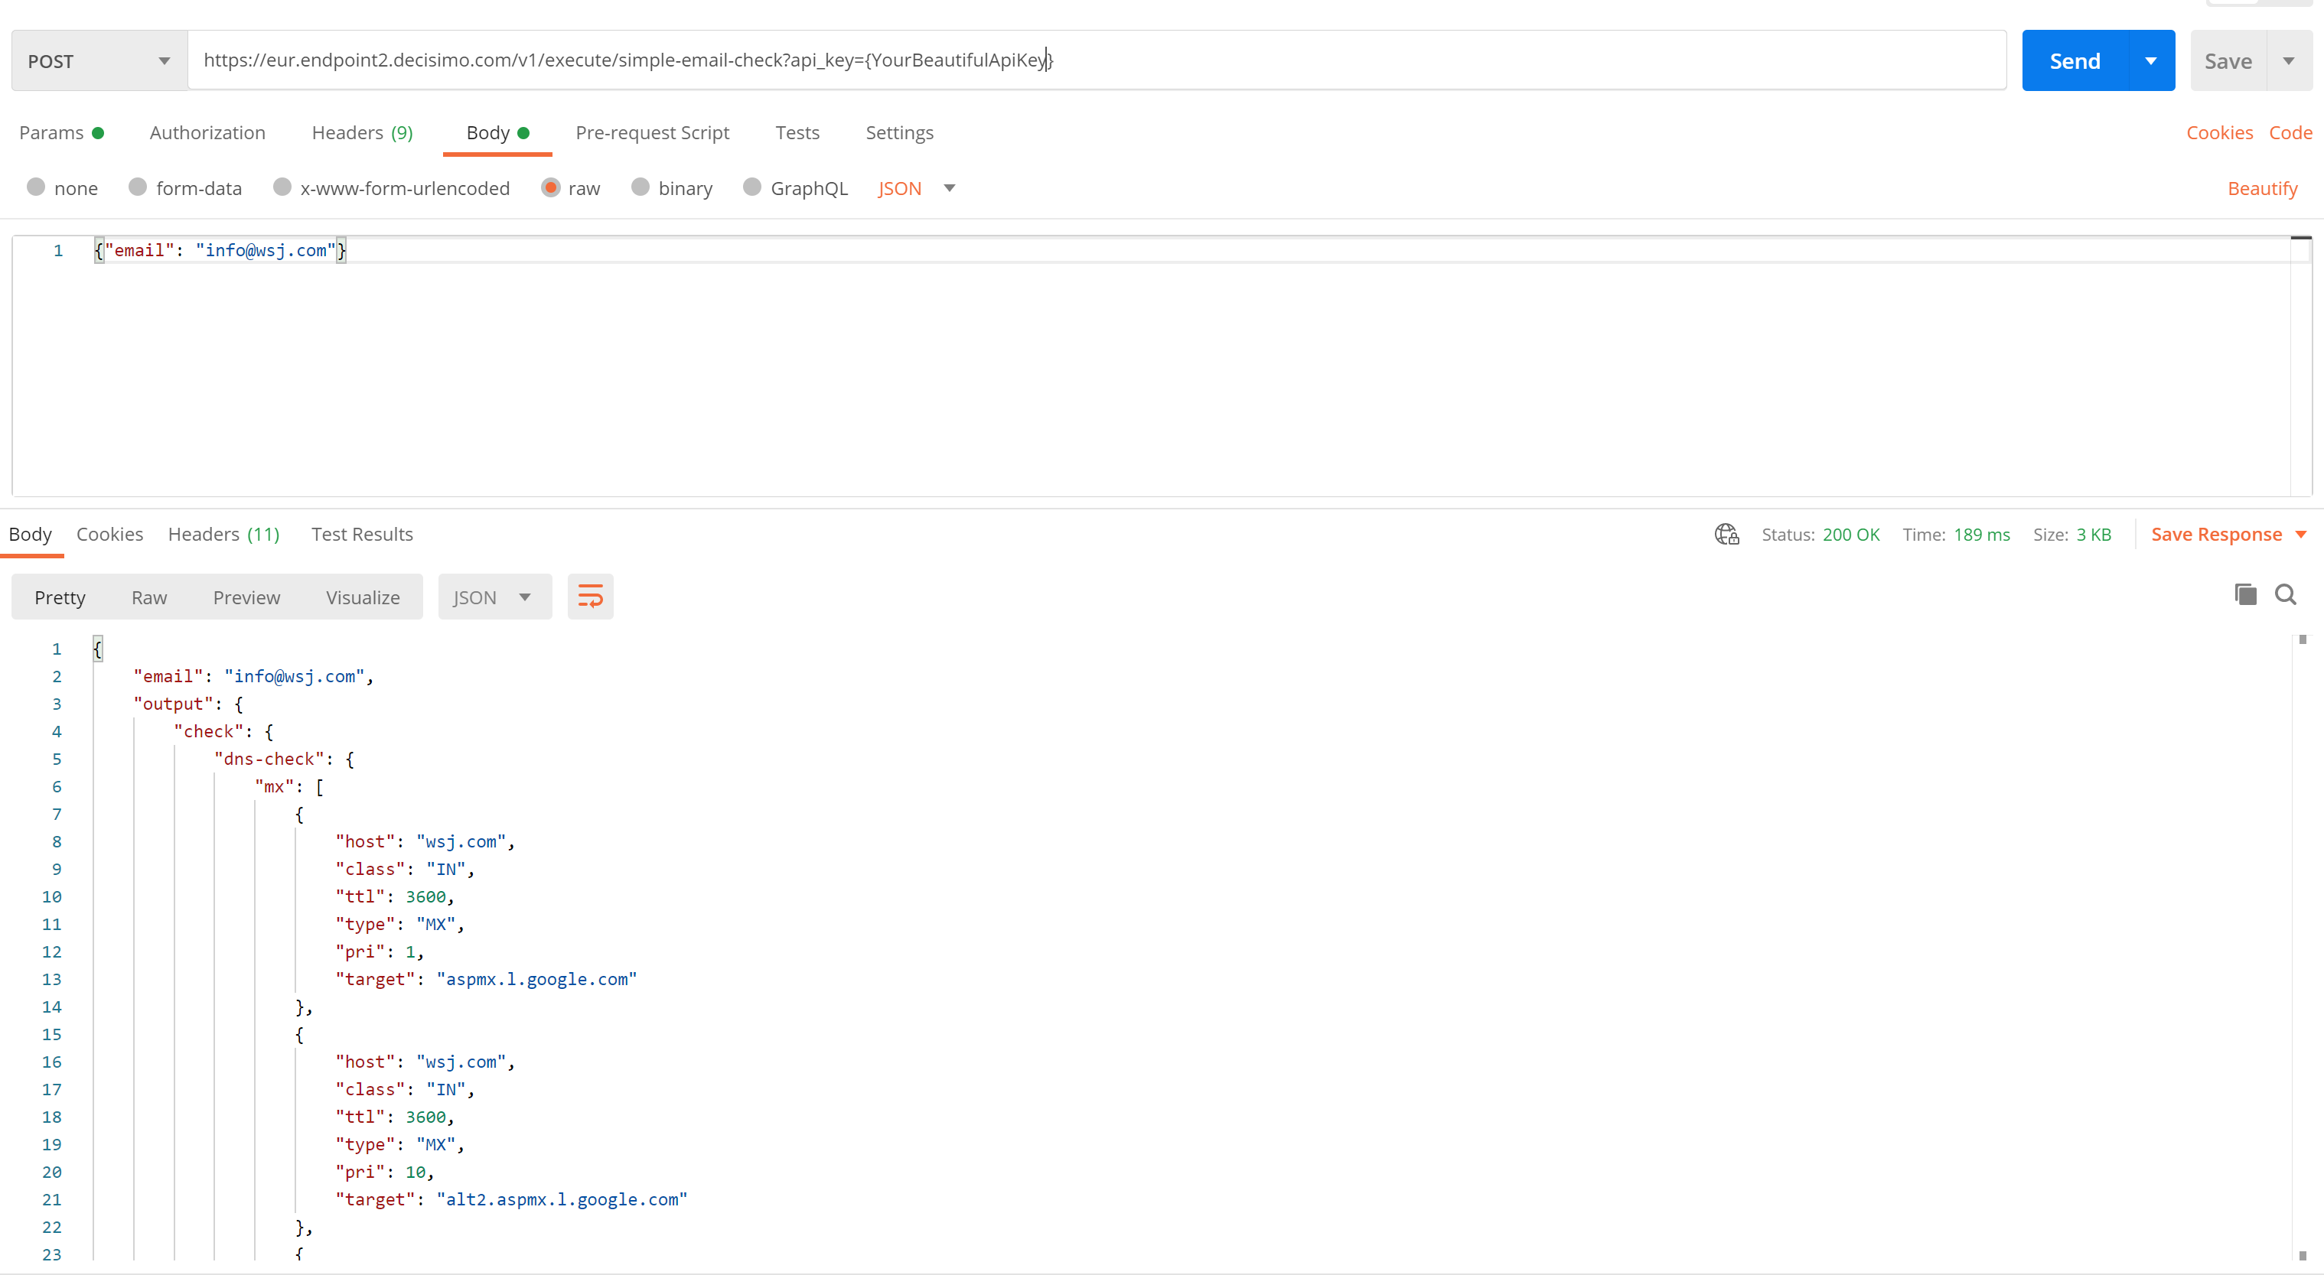Copy response body with the copy icon
Screen dimensions: 2324x1275
[2245, 595]
